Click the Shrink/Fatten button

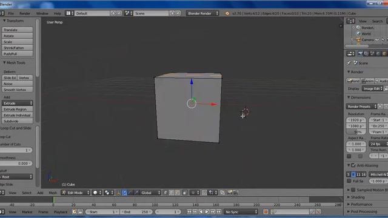tap(18, 48)
